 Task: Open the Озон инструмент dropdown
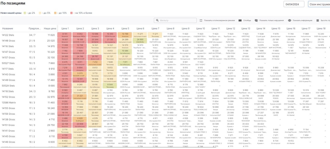(x=319, y=4)
